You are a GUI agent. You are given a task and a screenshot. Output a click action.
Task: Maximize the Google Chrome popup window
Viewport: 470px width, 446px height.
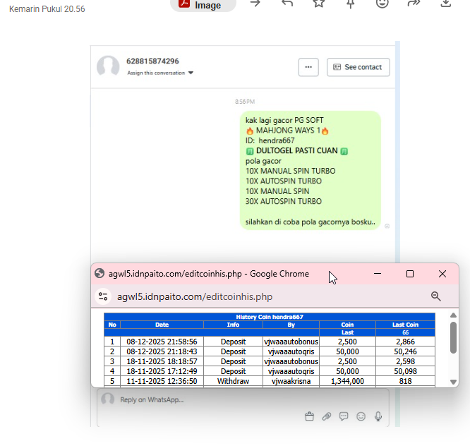tap(410, 274)
